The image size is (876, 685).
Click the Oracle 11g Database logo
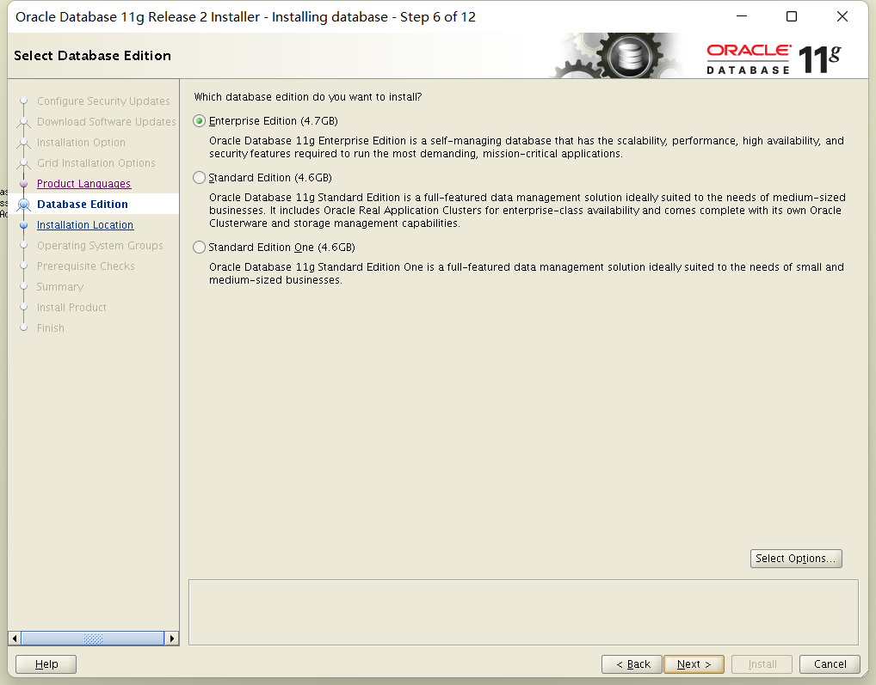coord(774,58)
